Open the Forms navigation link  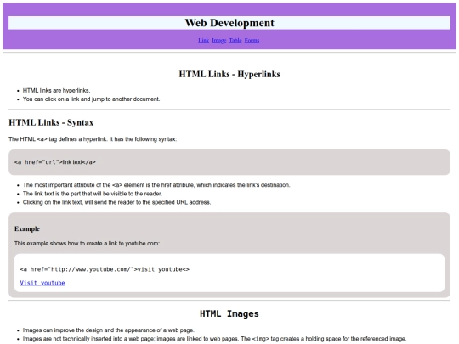click(252, 41)
